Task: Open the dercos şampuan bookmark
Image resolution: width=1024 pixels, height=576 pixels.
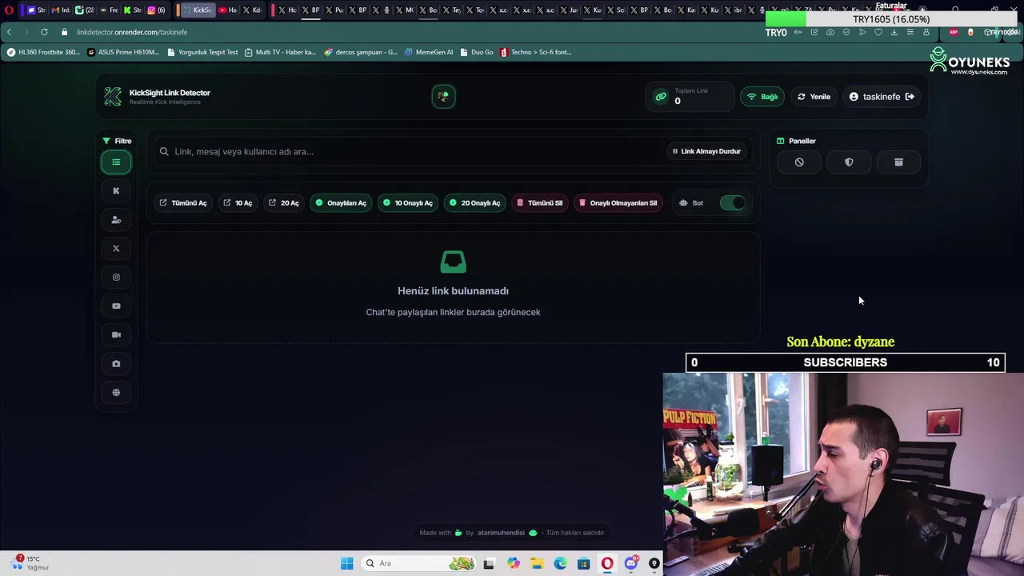Action: pyautogui.click(x=361, y=52)
